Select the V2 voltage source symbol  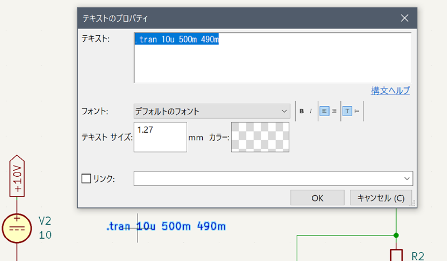tap(17, 228)
